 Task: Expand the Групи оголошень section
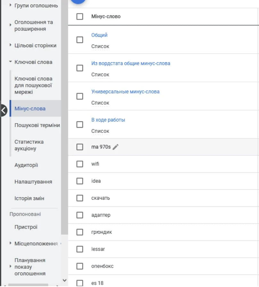click(11, 5)
